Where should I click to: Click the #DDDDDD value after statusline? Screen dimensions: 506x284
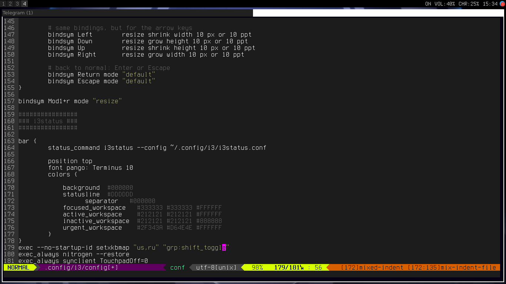120,194
